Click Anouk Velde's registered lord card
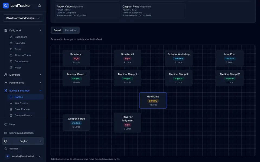This screenshot has height=162, width=260. tap(87, 11)
